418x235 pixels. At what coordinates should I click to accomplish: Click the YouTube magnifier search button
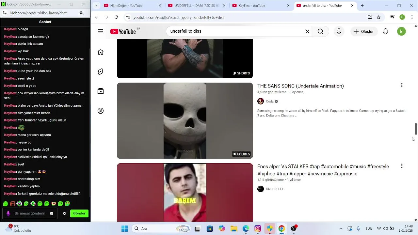pos(320,31)
